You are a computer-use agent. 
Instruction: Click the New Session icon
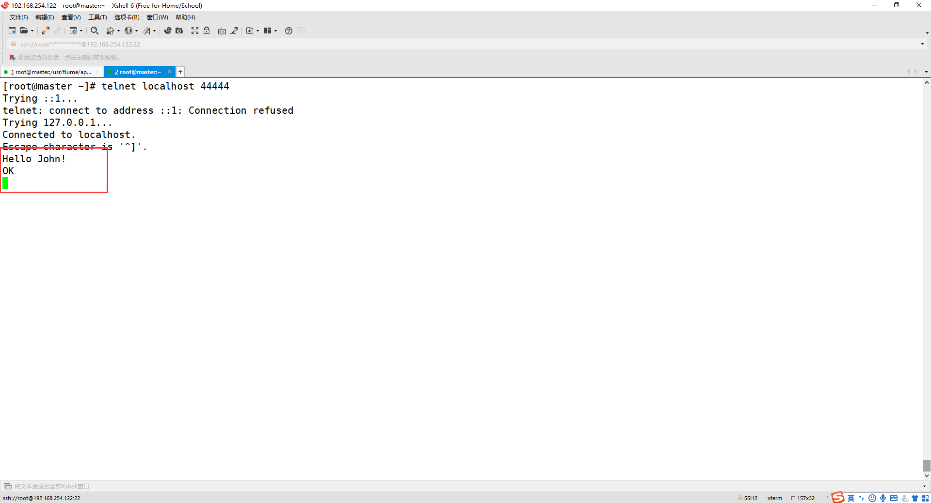[12, 30]
